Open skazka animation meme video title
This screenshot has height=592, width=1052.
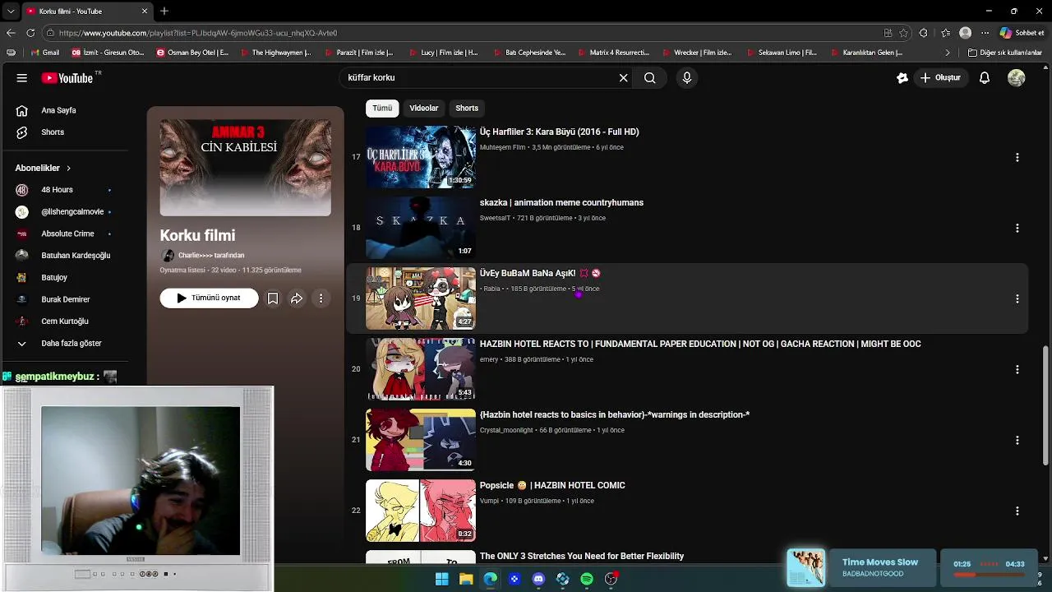tap(561, 203)
